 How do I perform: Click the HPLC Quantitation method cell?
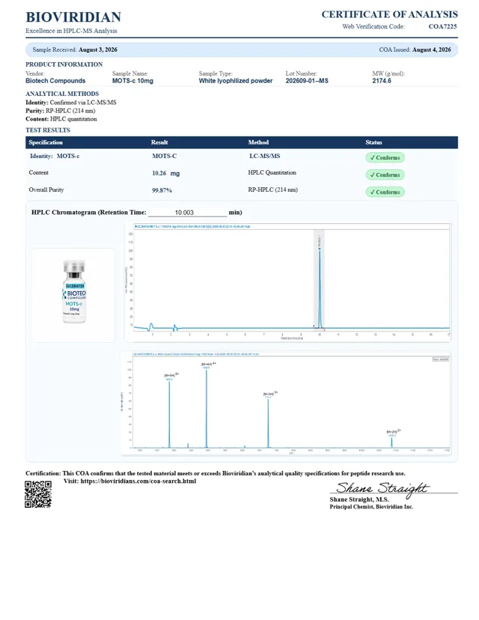pos(272,173)
